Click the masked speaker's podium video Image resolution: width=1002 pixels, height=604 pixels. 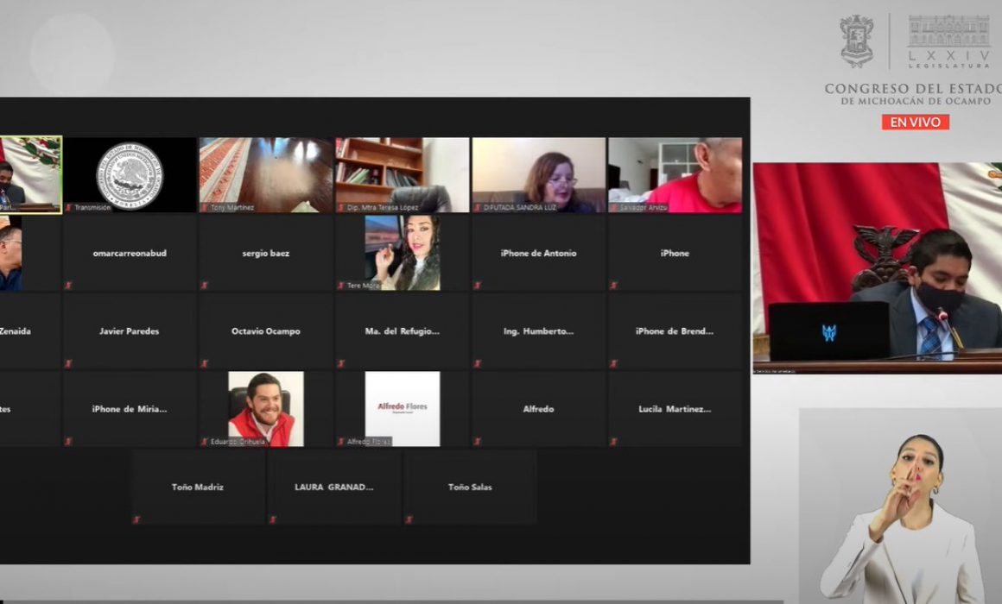click(878, 268)
